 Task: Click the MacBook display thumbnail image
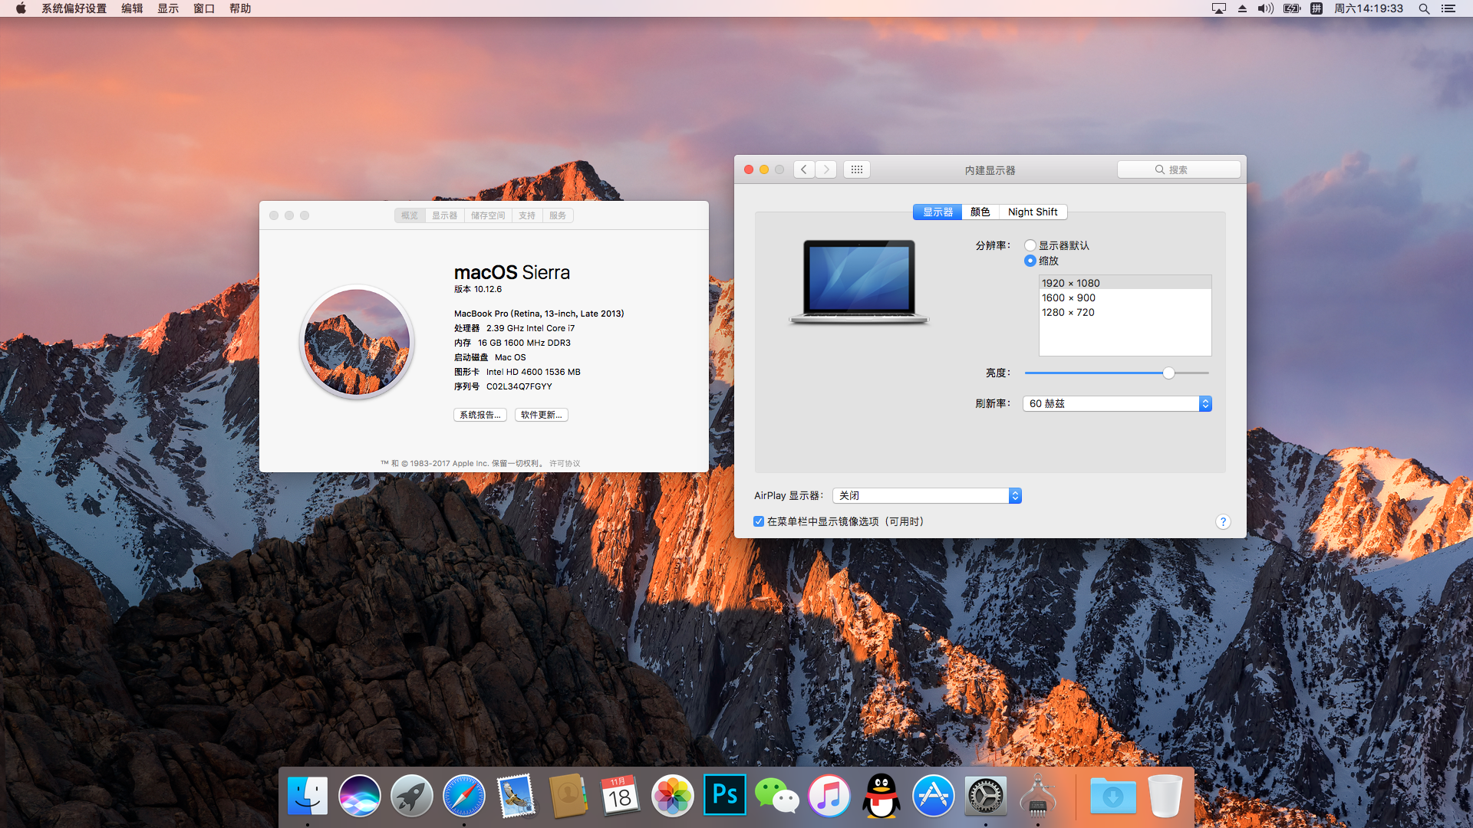(859, 281)
